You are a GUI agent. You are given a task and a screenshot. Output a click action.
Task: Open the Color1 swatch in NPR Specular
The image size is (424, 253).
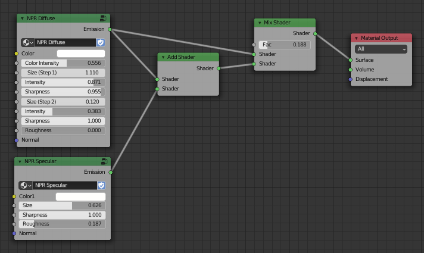click(80, 196)
